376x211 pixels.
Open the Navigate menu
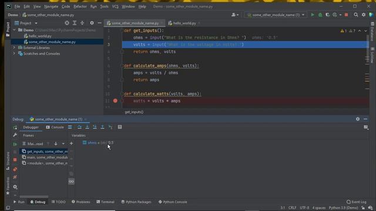click(x=51, y=6)
